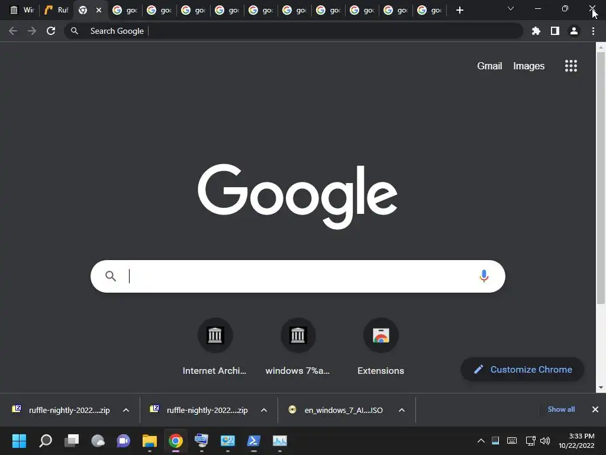Viewport: 606px width, 455px height.
Task: Open a new tab with plus button
Action: point(459,11)
